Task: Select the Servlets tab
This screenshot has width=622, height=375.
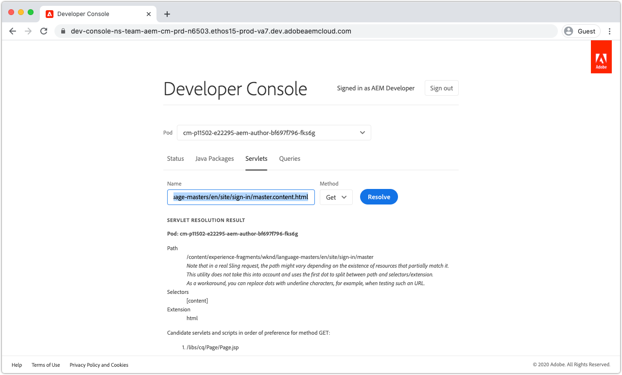Action: 257,159
